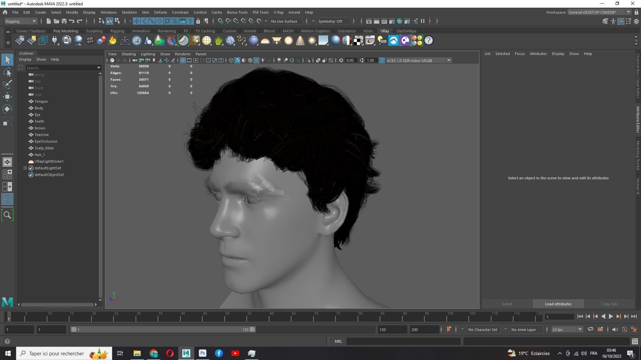Screen dimensions: 641x360
Task: Click the No Live Surface field
Action: click(x=285, y=21)
